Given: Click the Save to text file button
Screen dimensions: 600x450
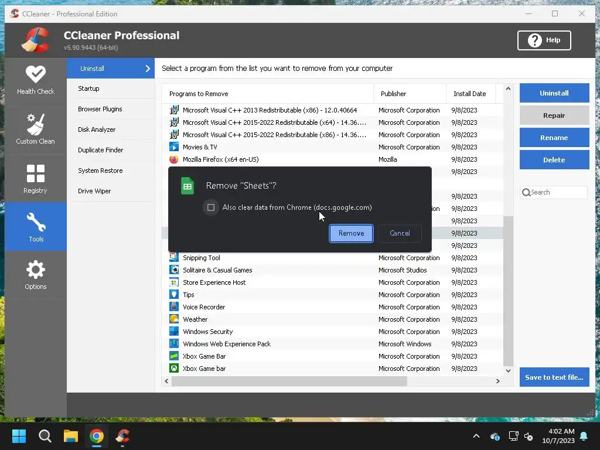Looking at the screenshot, I should (x=554, y=377).
